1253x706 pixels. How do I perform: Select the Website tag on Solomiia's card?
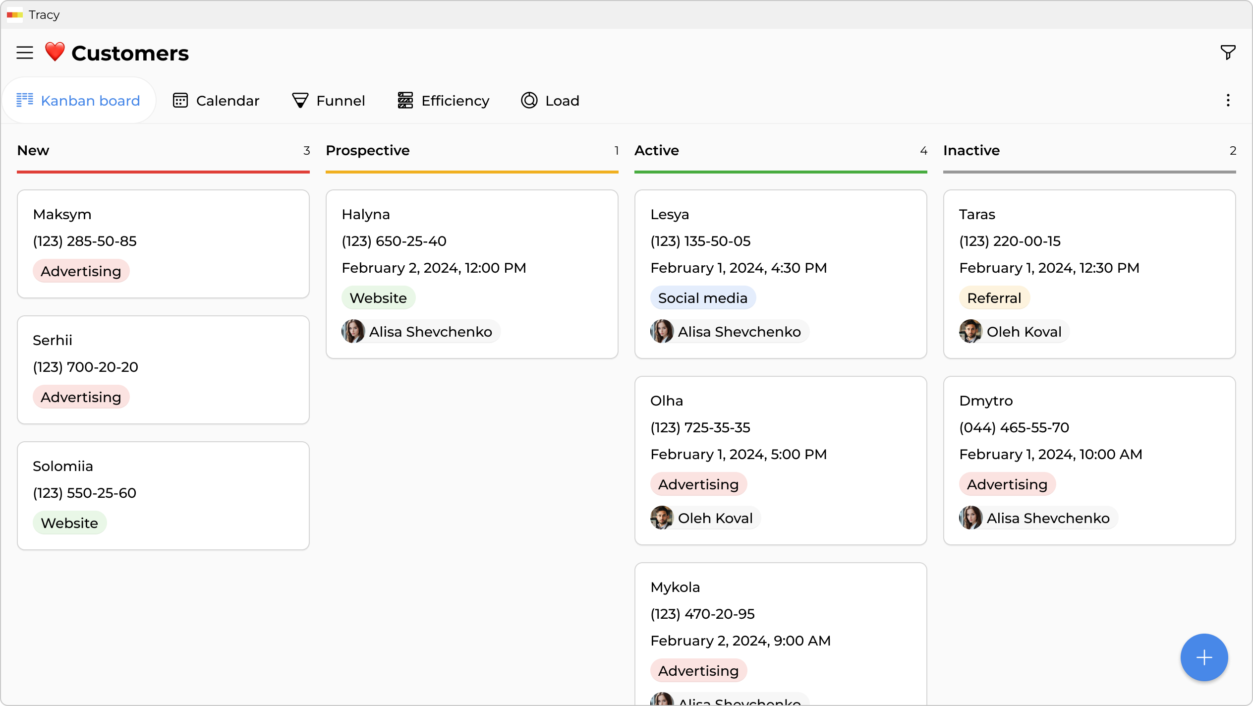(69, 523)
